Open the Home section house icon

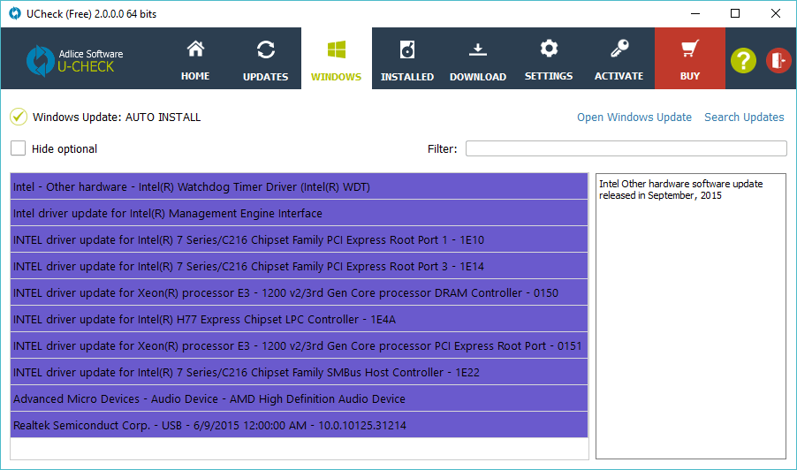(195, 49)
